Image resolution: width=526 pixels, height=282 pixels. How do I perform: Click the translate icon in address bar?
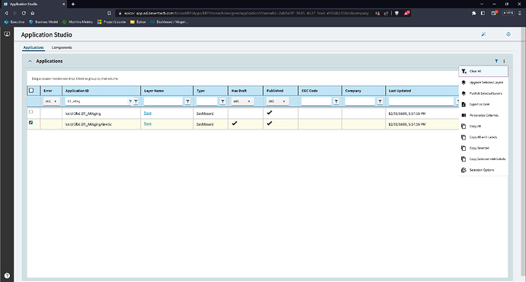pyautogui.click(x=377, y=13)
